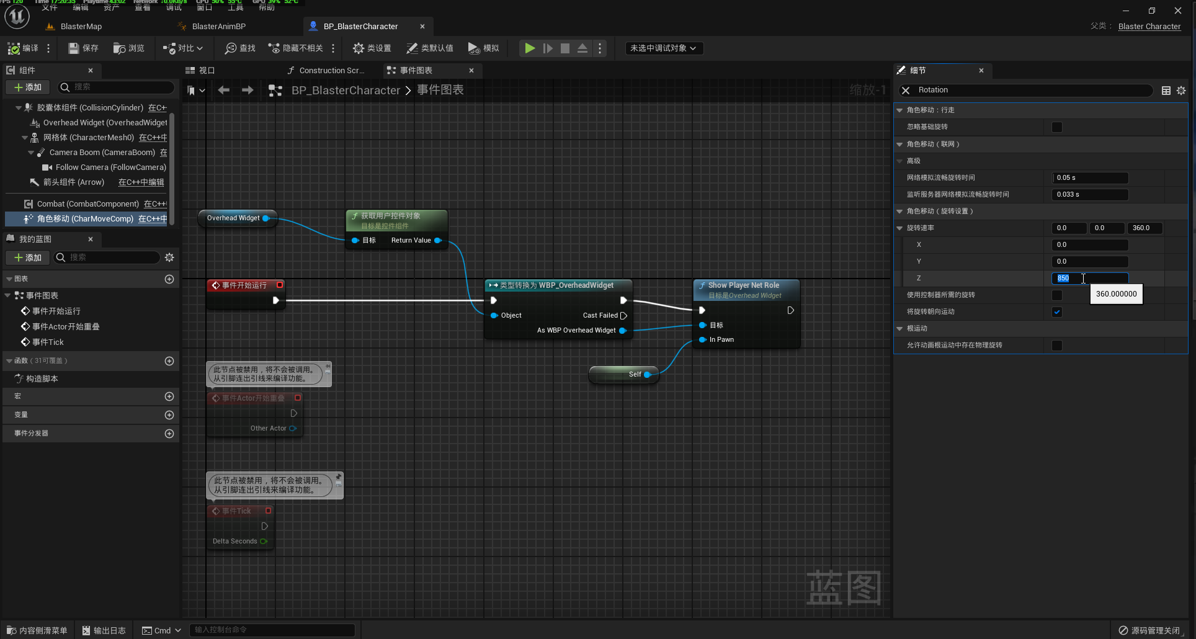1196x639 pixels.
Task: Open Output Log (输出日志)
Action: pos(104,630)
